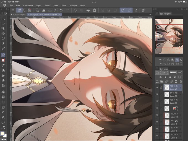Screen dimensions: 188x141
Task: Delete the selected layer with trash icon
Action: (x=181, y=82)
